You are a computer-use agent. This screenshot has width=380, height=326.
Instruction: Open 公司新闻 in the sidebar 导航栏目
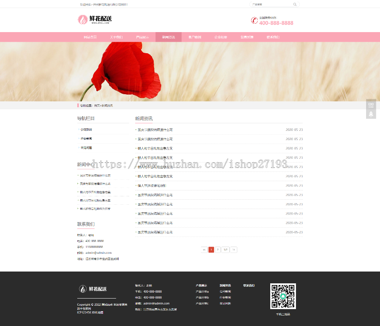(86, 130)
